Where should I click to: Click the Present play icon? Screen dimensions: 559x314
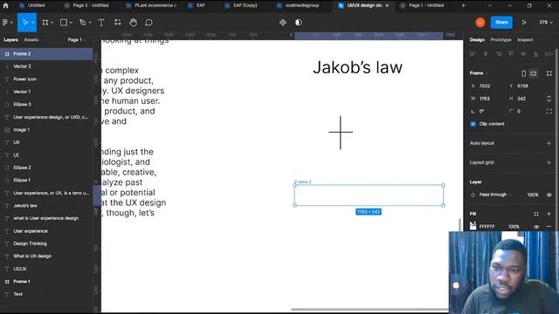pos(524,23)
